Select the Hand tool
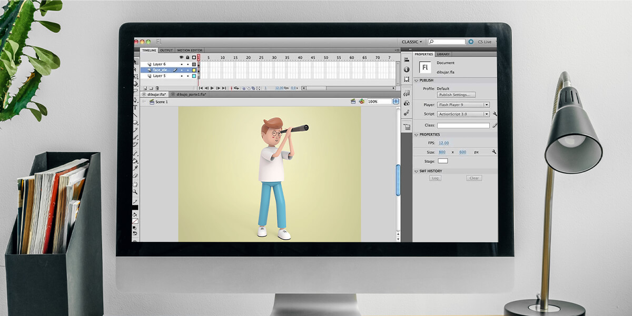 135,184
